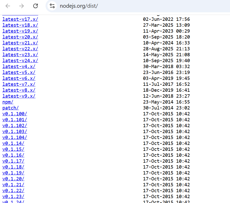Open the latest-v24.x/ directory
The width and height of the screenshot is (230, 203).
20,60
